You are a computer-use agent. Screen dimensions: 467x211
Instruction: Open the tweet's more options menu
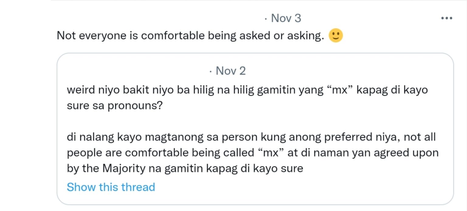[x=446, y=18]
